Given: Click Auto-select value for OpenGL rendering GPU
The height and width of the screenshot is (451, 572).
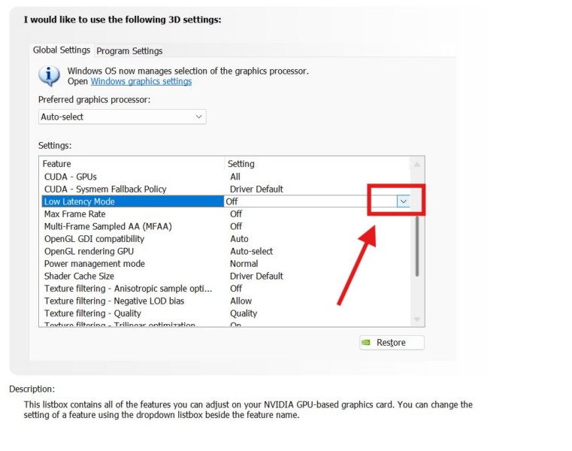Looking at the screenshot, I should tap(251, 251).
